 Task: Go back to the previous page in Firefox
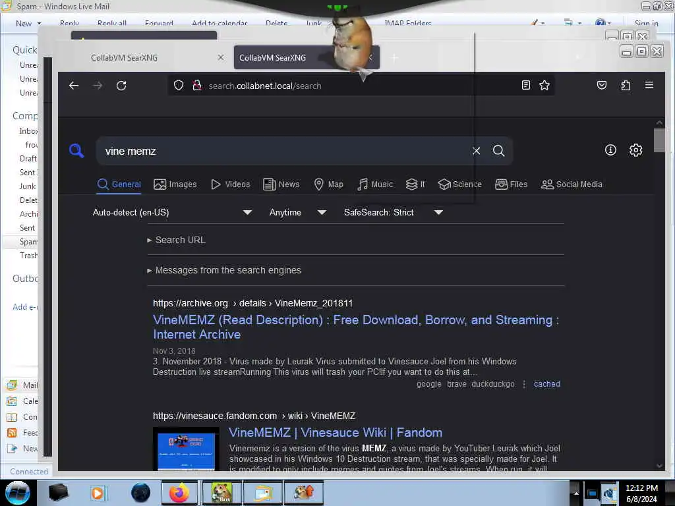click(x=74, y=86)
